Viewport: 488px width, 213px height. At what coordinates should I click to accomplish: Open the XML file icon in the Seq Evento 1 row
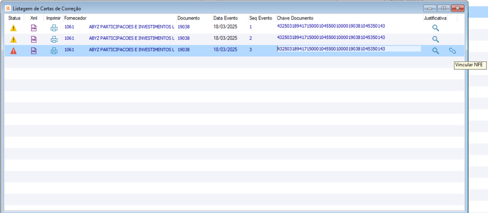pos(34,28)
